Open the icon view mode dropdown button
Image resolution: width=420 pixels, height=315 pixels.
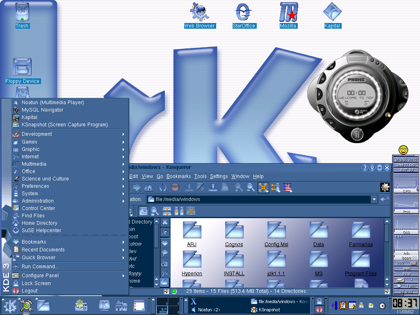pos(263,187)
